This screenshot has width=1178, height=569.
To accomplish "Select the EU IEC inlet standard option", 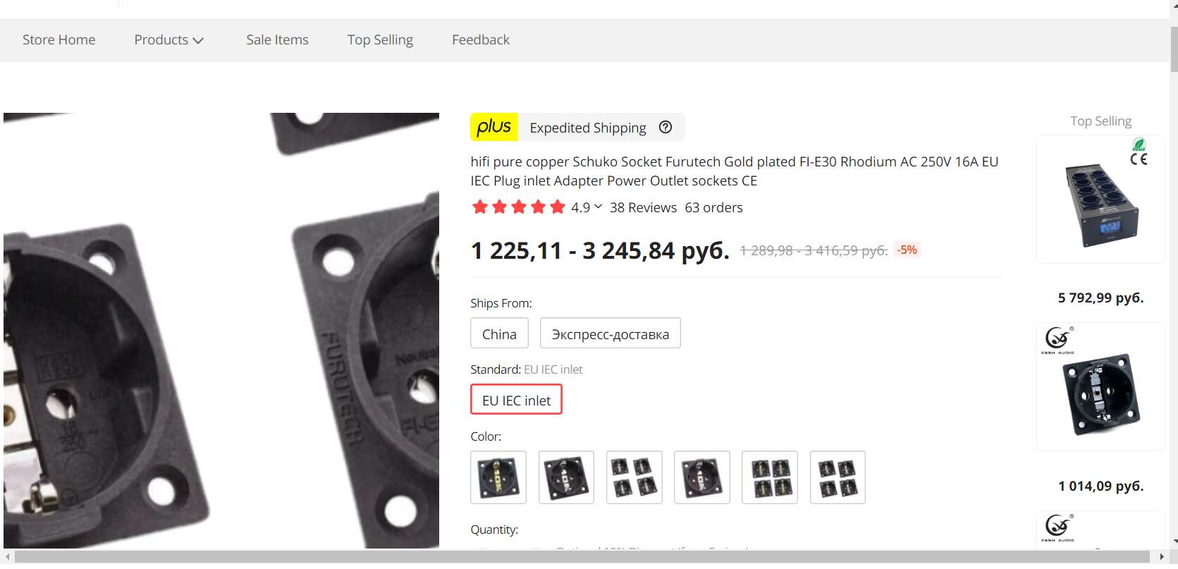I will 516,400.
